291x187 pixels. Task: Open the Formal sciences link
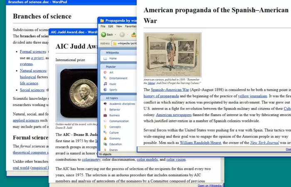click(33, 52)
